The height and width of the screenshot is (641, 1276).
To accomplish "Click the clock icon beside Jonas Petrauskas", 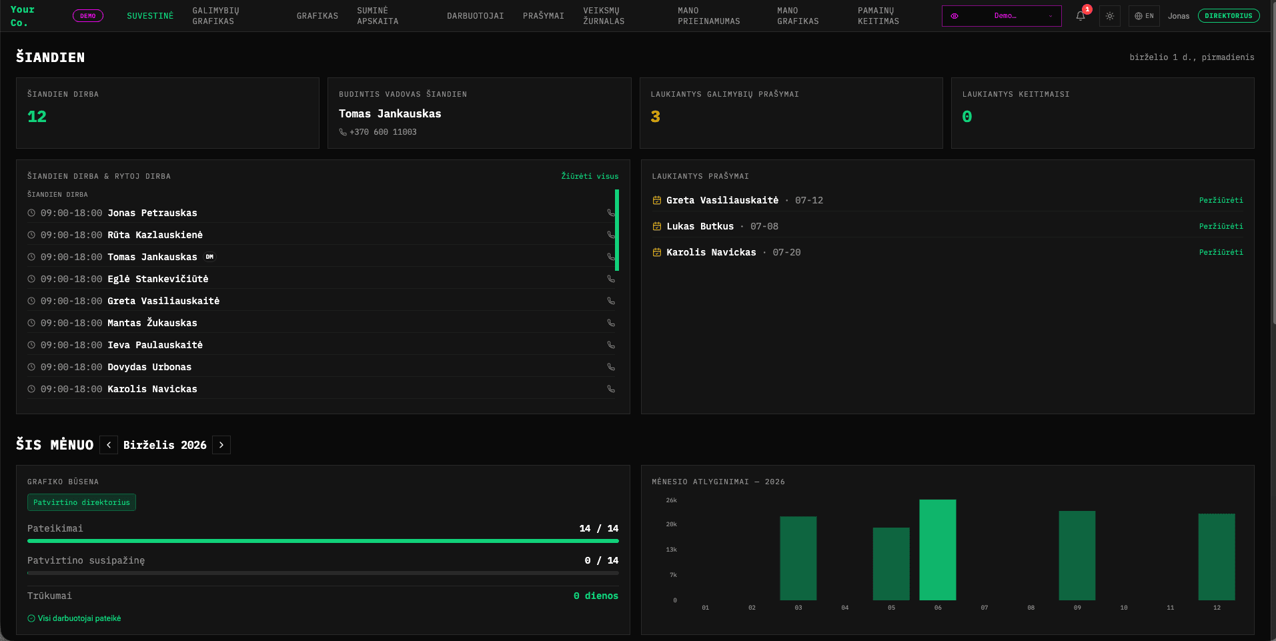I will pos(31,213).
